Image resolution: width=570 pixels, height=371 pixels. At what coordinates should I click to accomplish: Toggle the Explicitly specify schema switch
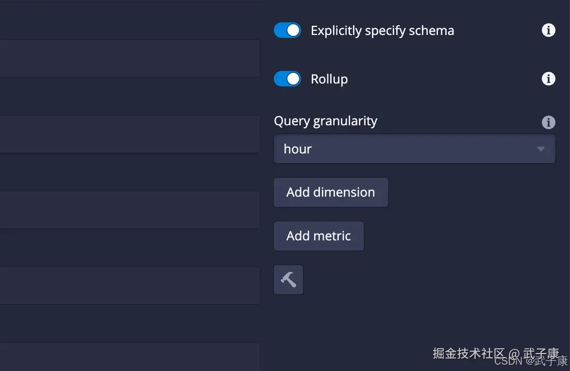click(287, 31)
